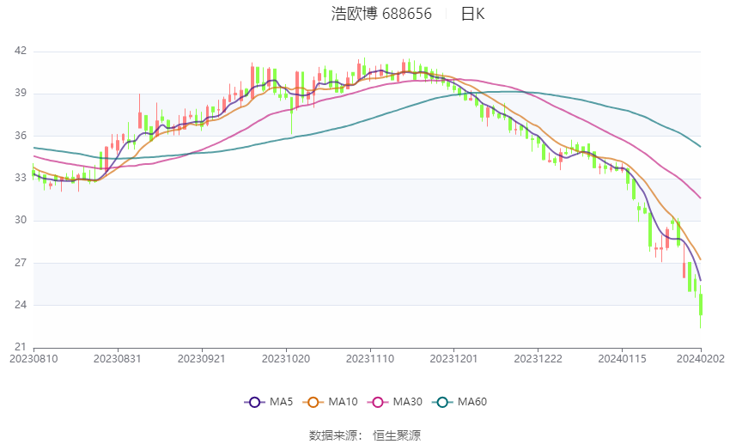Click the 42 price axis label
Viewport: 730px width, 444px height.
(21, 51)
